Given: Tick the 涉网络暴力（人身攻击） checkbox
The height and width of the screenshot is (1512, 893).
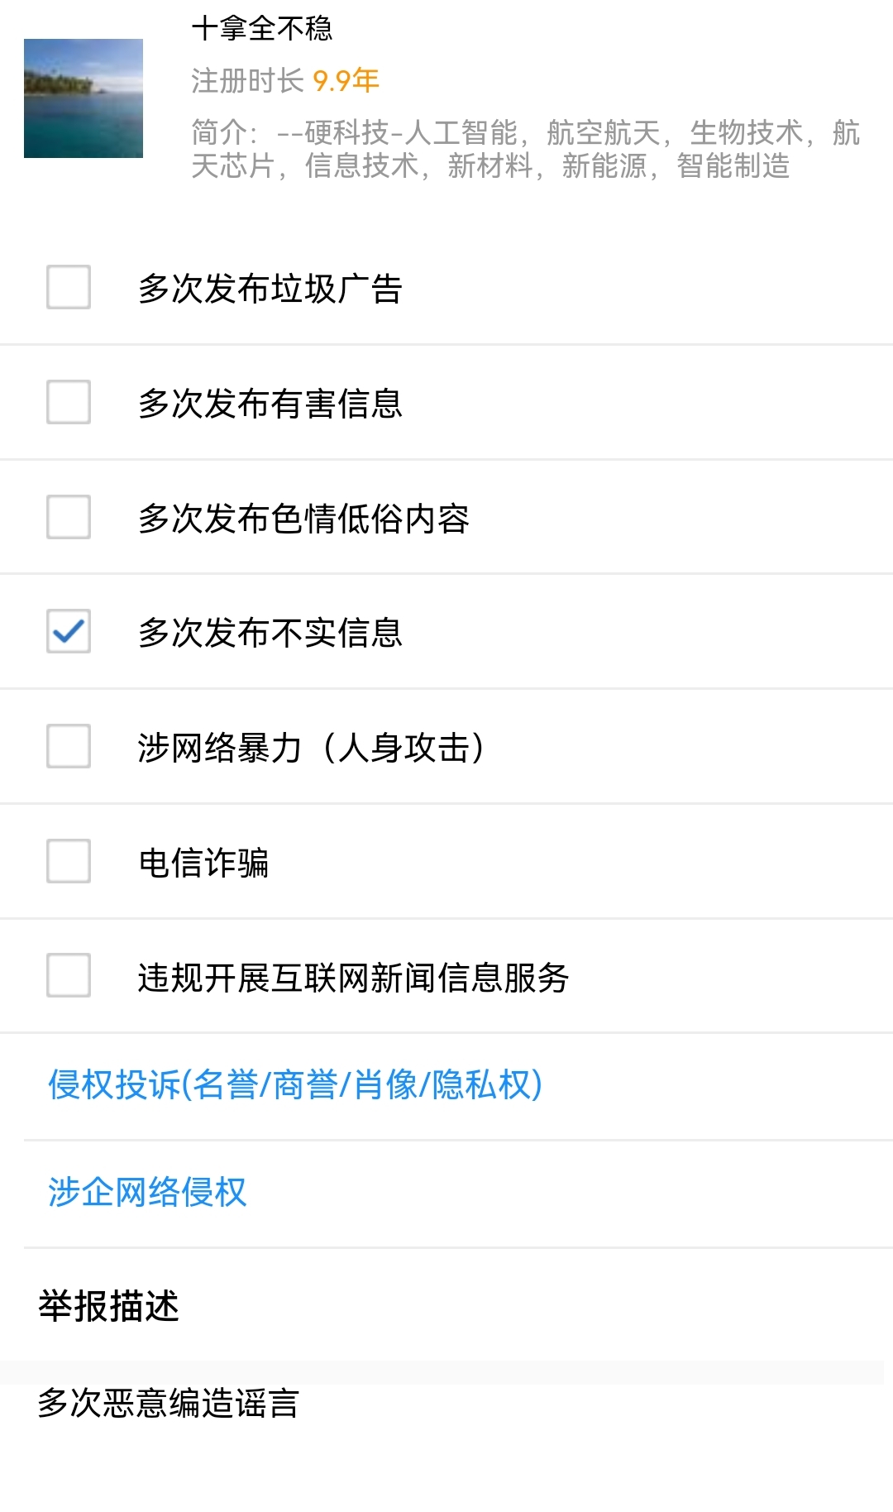Looking at the screenshot, I should (69, 746).
